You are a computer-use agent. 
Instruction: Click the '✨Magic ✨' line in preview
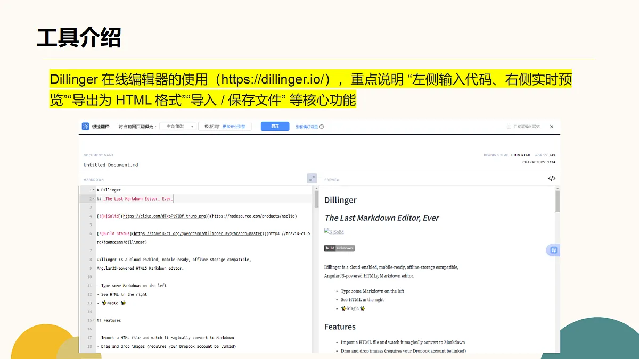353,308
